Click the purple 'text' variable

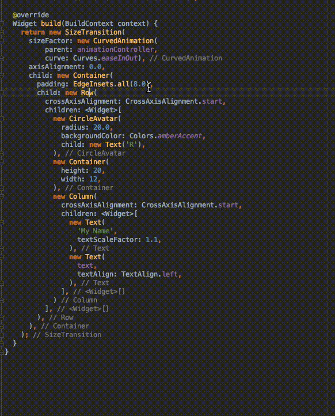click(85, 266)
